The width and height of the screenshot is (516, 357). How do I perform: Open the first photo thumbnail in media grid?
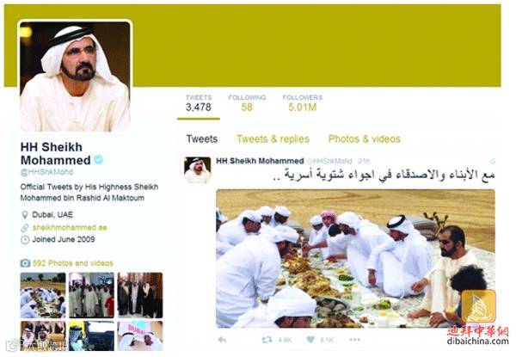[43, 295]
